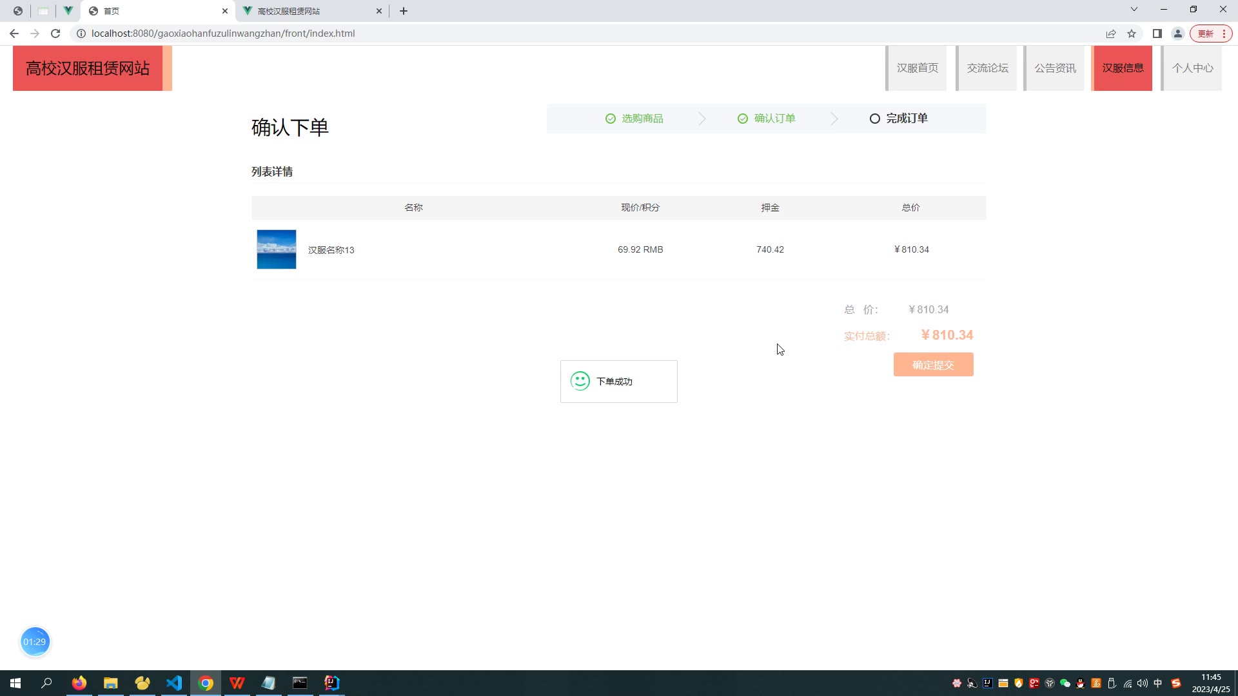Go to 个人中心 in navigation
This screenshot has width=1238, height=696.
(1192, 68)
